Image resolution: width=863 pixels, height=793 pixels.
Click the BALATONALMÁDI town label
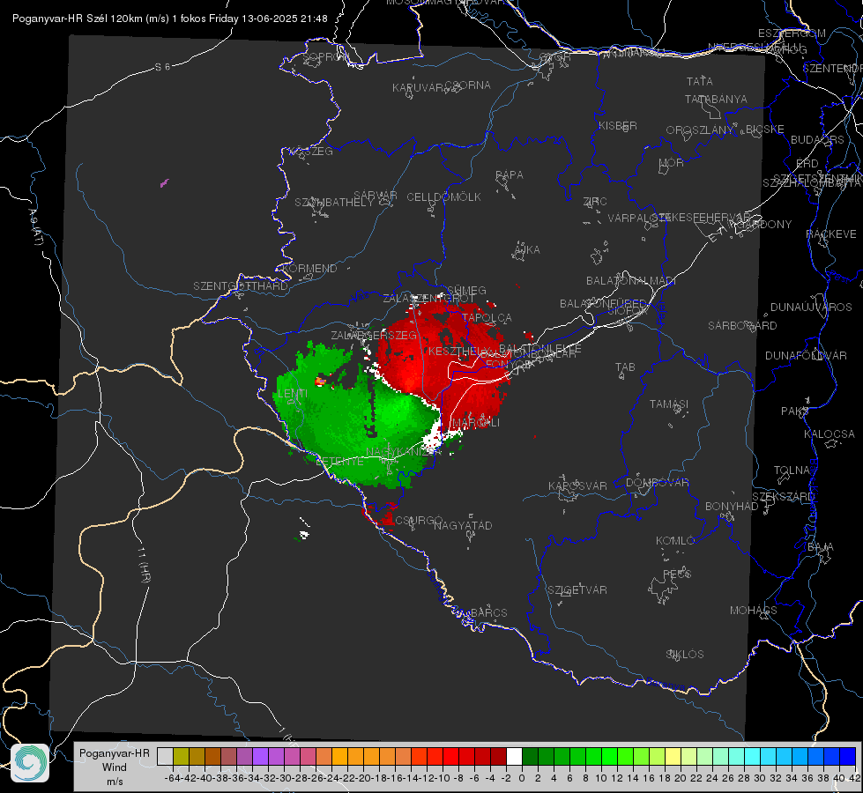tap(631, 281)
